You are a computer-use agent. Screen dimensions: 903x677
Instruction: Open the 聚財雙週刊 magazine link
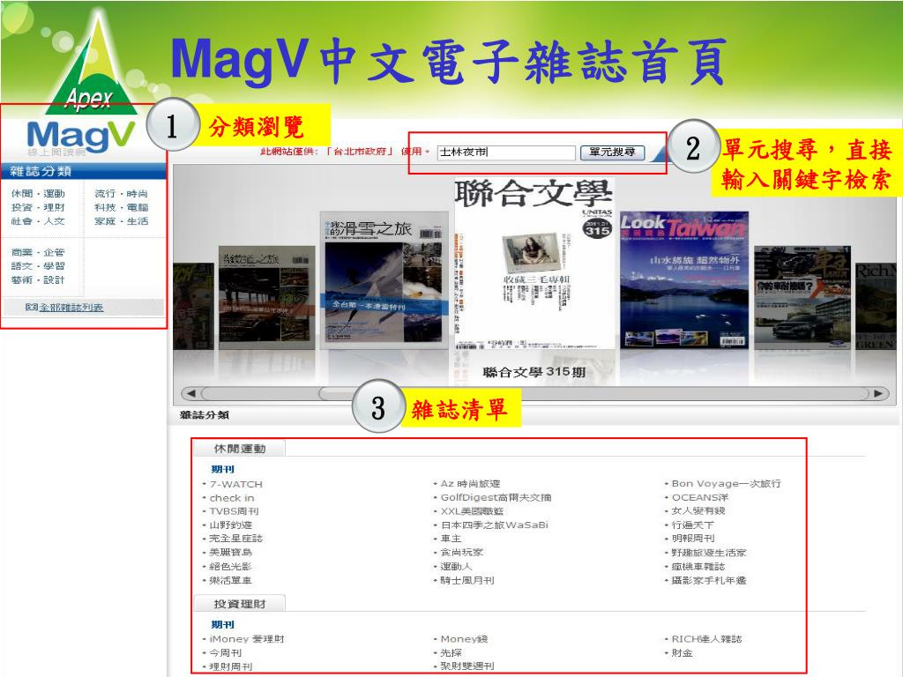click(467, 666)
